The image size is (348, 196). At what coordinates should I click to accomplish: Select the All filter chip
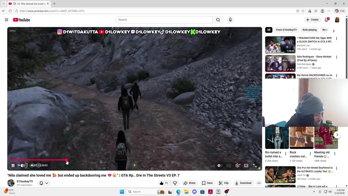click(x=269, y=30)
